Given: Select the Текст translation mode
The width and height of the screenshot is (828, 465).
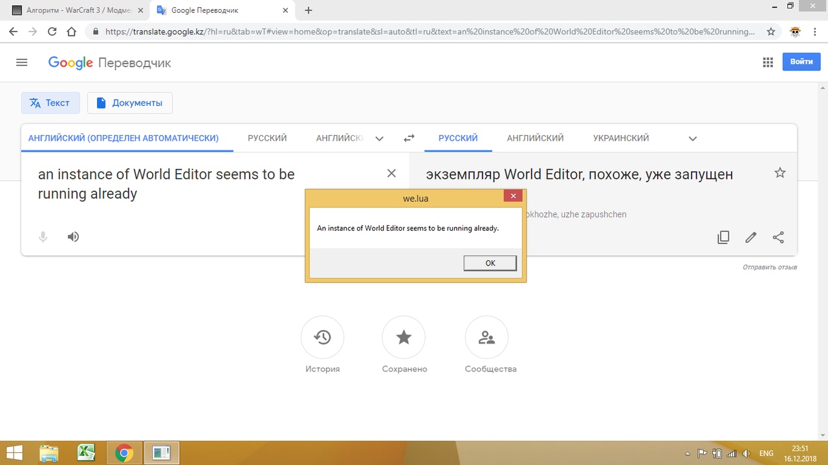Looking at the screenshot, I should (x=50, y=103).
